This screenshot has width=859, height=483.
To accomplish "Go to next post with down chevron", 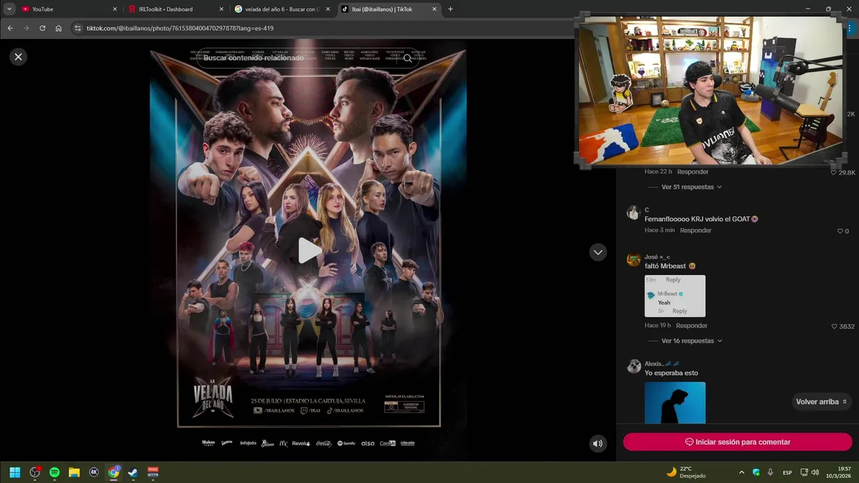I will coord(597,252).
